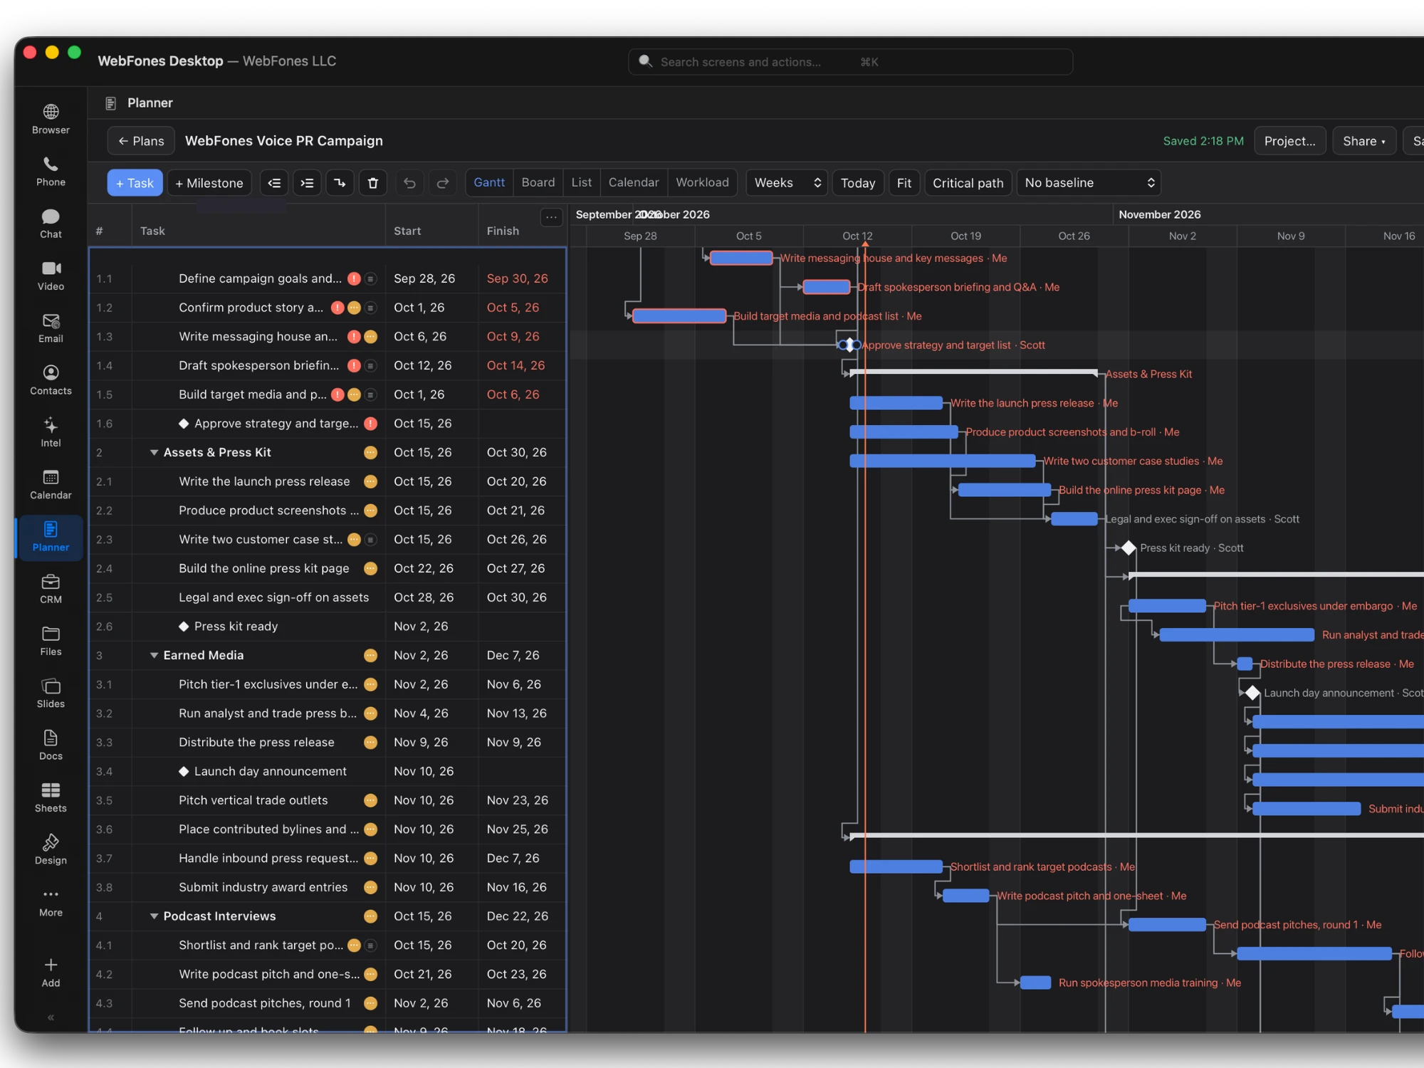Click the + Milestone button
The height and width of the screenshot is (1068, 1424).
click(x=209, y=183)
